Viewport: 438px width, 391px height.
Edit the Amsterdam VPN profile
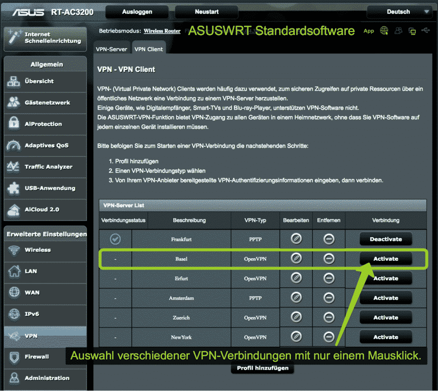(296, 297)
